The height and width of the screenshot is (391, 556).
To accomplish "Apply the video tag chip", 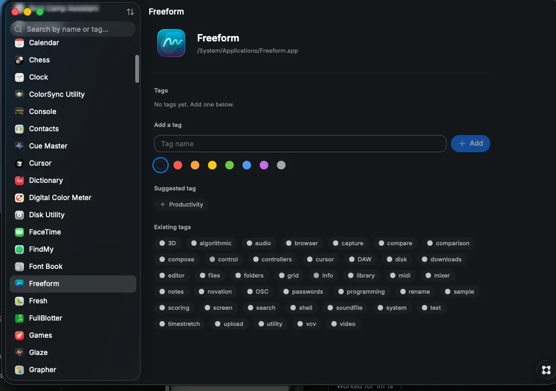I will click(343, 324).
